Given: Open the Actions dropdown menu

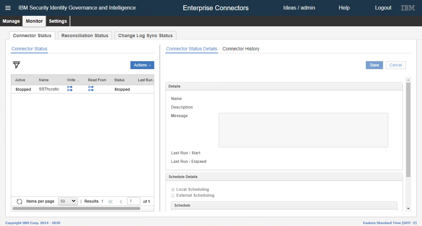Looking at the screenshot, I should 142,65.
